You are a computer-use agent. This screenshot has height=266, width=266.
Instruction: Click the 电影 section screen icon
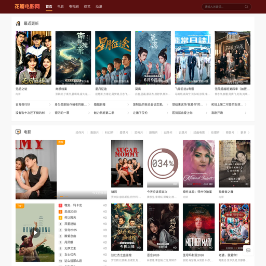click(x=18, y=132)
